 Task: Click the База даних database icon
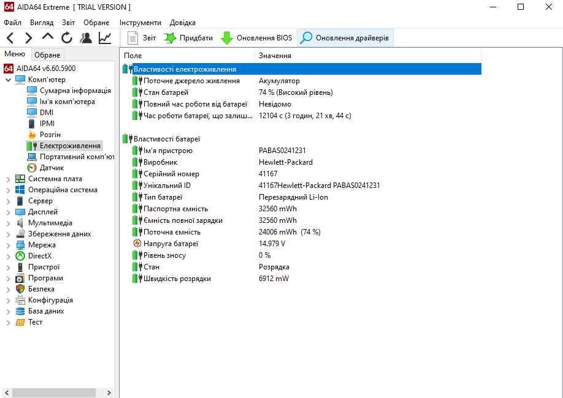tap(20, 311)
